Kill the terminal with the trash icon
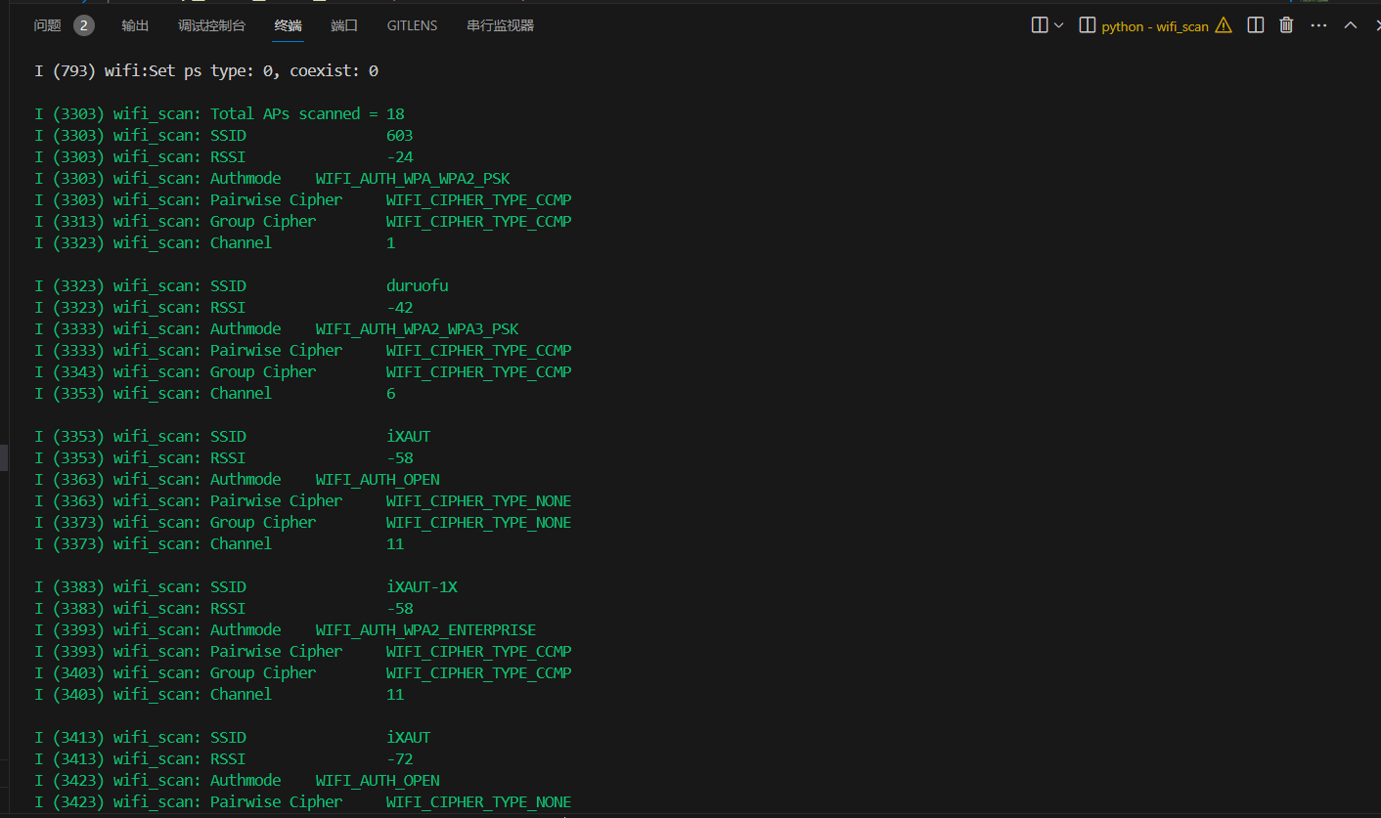This screenshot has width=1381, height=818. [x=1286, y=25]
